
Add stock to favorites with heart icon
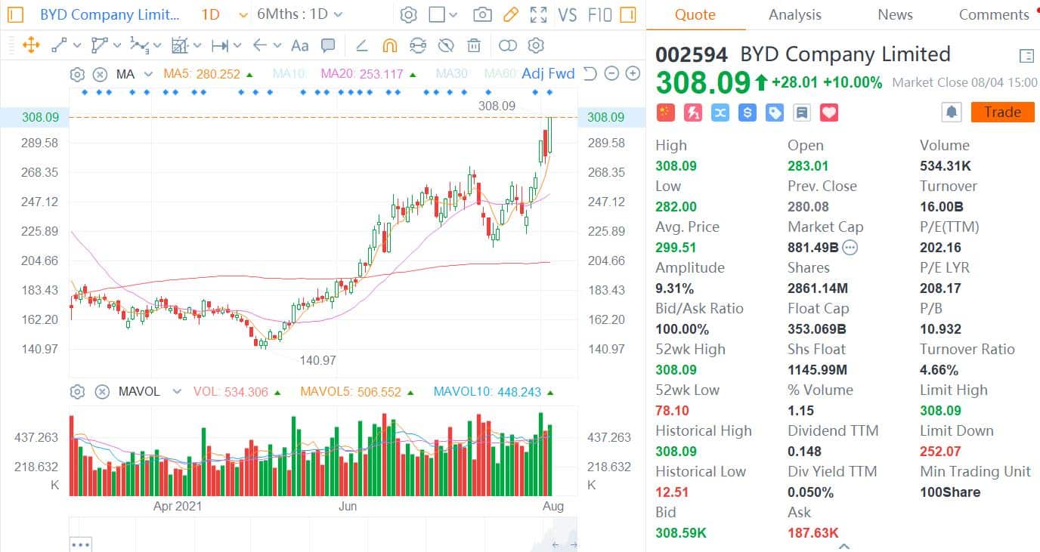(x=829, y=113)
